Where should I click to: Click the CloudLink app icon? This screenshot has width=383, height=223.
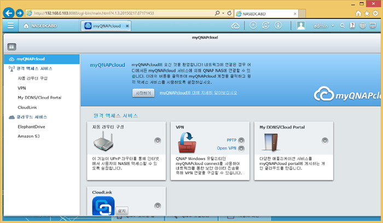coord(103,206)
